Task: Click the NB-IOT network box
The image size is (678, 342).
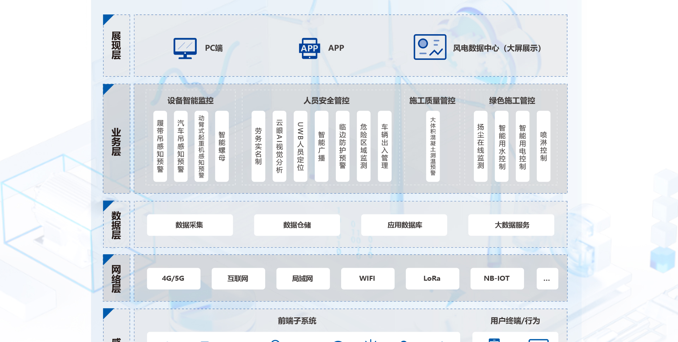Action: tap(497, 279)
